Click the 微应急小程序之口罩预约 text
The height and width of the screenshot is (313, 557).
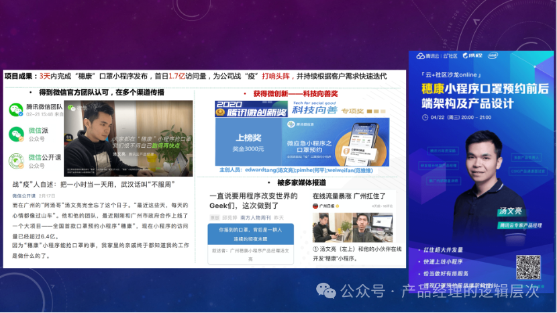pyautogui.click(x=309, y=146)
